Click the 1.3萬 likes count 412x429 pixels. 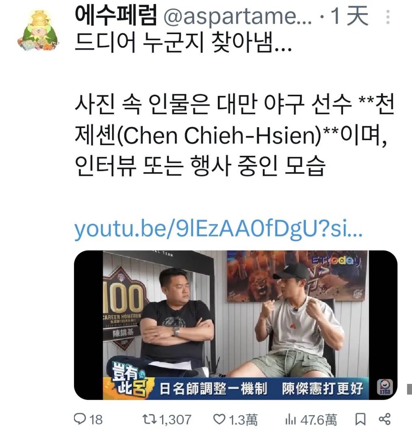(243, 419)
